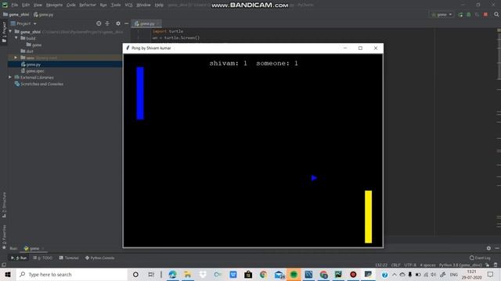Open Run panel settings gear
501x281 pixels.
488,248
